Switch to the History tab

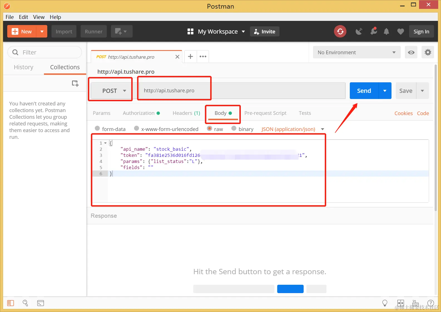(24, 67)
